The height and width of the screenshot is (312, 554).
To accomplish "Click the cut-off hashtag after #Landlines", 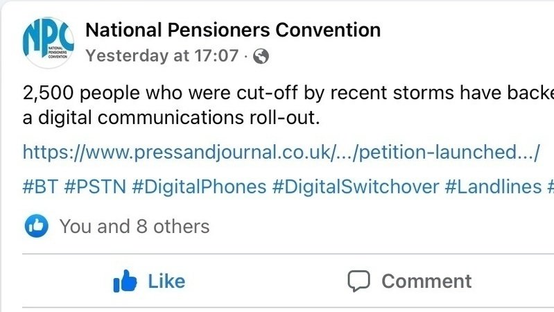I will coord(550,187).
